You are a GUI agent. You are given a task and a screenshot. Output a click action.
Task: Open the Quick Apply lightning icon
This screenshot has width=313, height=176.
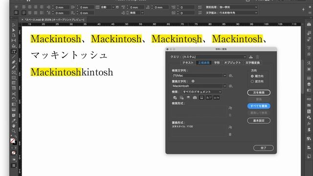click(x=303, y=9)
